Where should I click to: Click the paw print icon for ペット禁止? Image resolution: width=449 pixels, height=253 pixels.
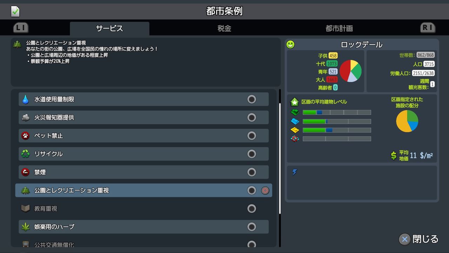26,136
